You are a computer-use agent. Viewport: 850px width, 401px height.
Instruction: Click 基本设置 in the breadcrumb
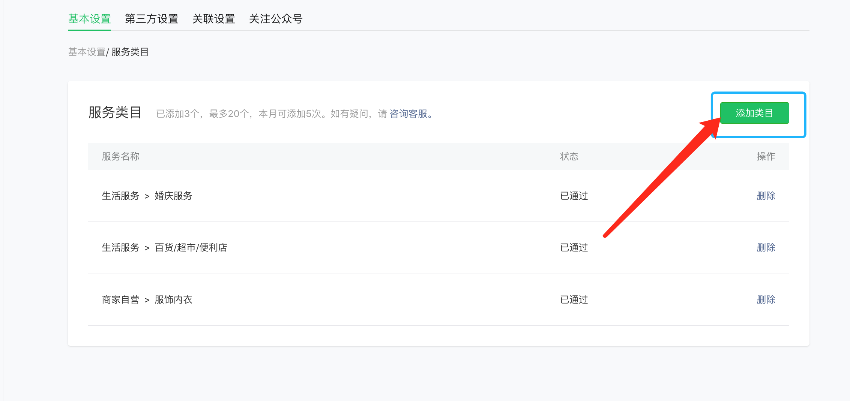click(x=87, y=52)
